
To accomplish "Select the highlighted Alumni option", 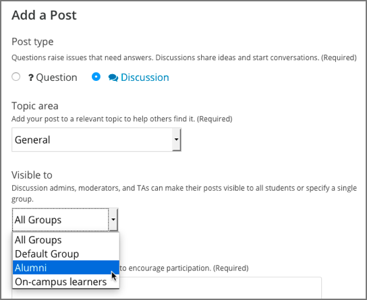I will click(x=66, y=268).
